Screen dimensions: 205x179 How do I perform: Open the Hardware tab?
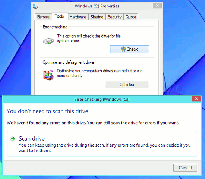(78, 17)
